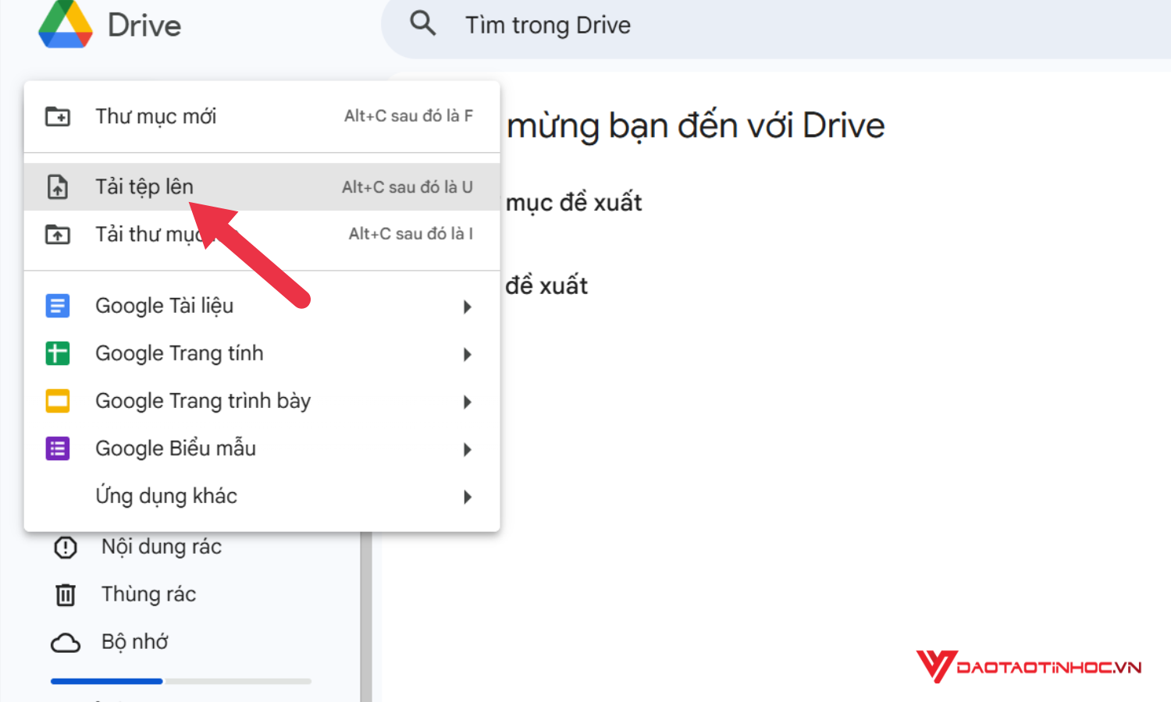Click the folder upload icon
The height and width of the screenshot is (702, 1171).
[58, 234]
